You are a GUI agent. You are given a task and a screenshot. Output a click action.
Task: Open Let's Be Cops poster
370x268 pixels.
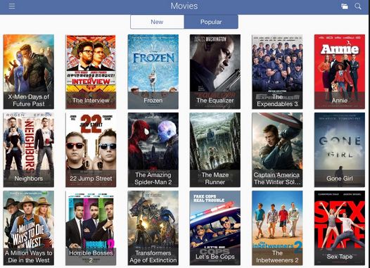pyautogui.click(x=215, y=228)
